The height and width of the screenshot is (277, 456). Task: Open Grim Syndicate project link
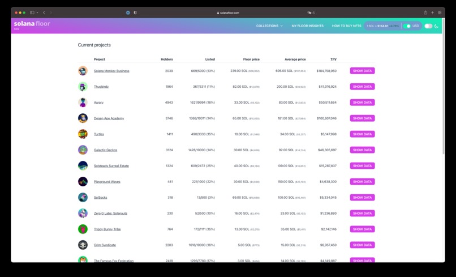pyautogui.click(x=105, y=245)
